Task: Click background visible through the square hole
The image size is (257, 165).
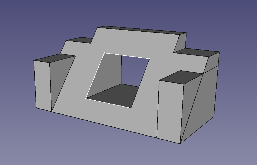Action: (133, 70)
